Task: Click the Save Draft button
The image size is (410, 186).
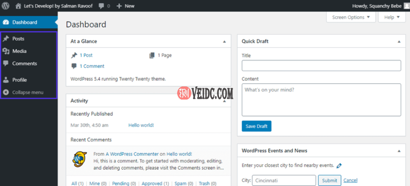Action: (x=257, y=126)
